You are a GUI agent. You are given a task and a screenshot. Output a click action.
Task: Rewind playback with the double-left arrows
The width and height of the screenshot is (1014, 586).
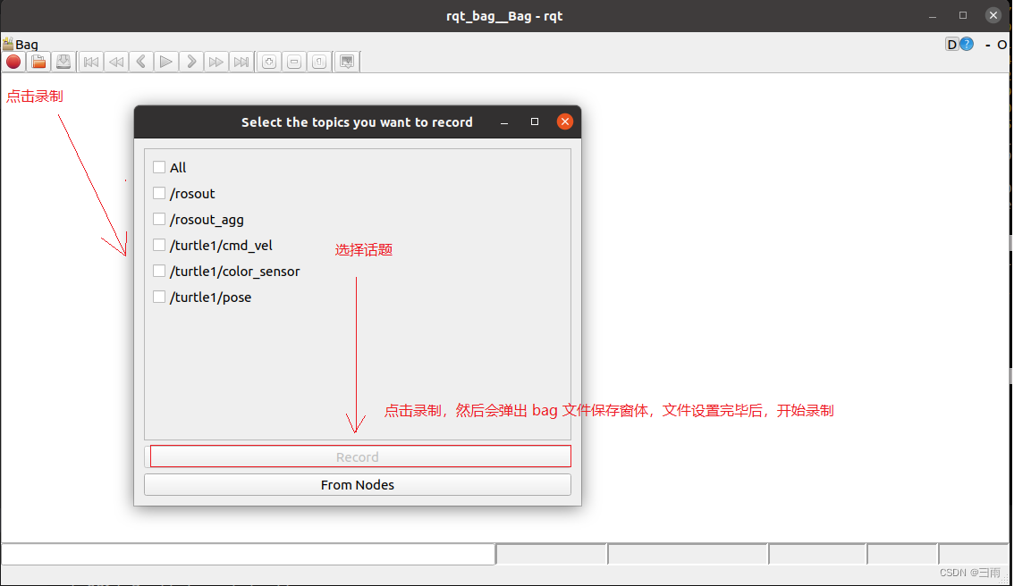116,62
